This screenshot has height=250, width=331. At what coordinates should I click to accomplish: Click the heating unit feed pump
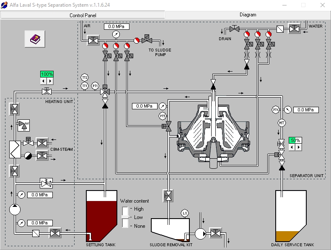point(15,209)
